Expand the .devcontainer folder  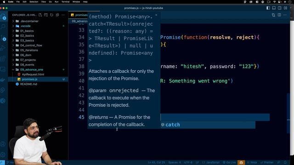pos(38,21)
